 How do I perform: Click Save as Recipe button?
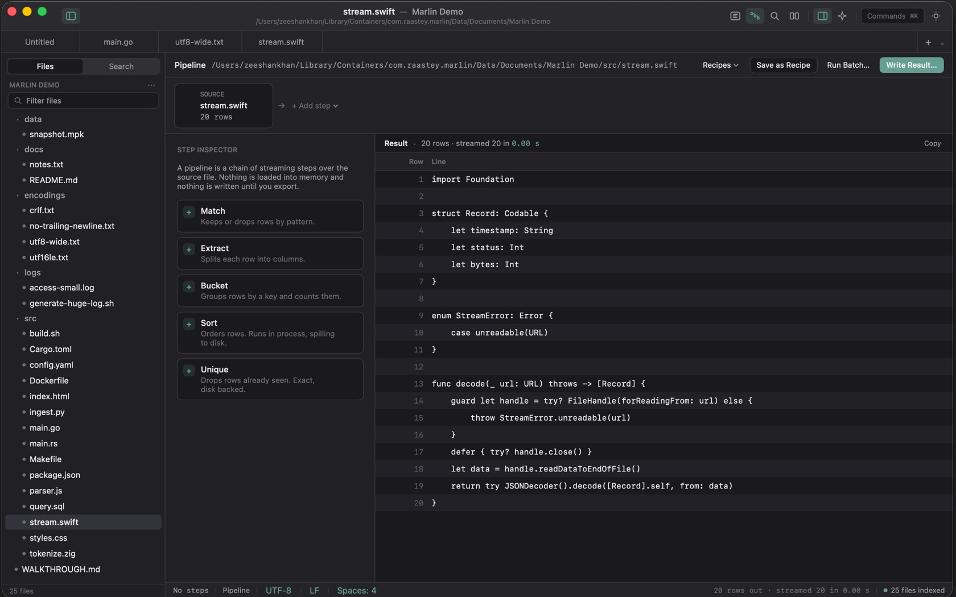pos(783,65)
